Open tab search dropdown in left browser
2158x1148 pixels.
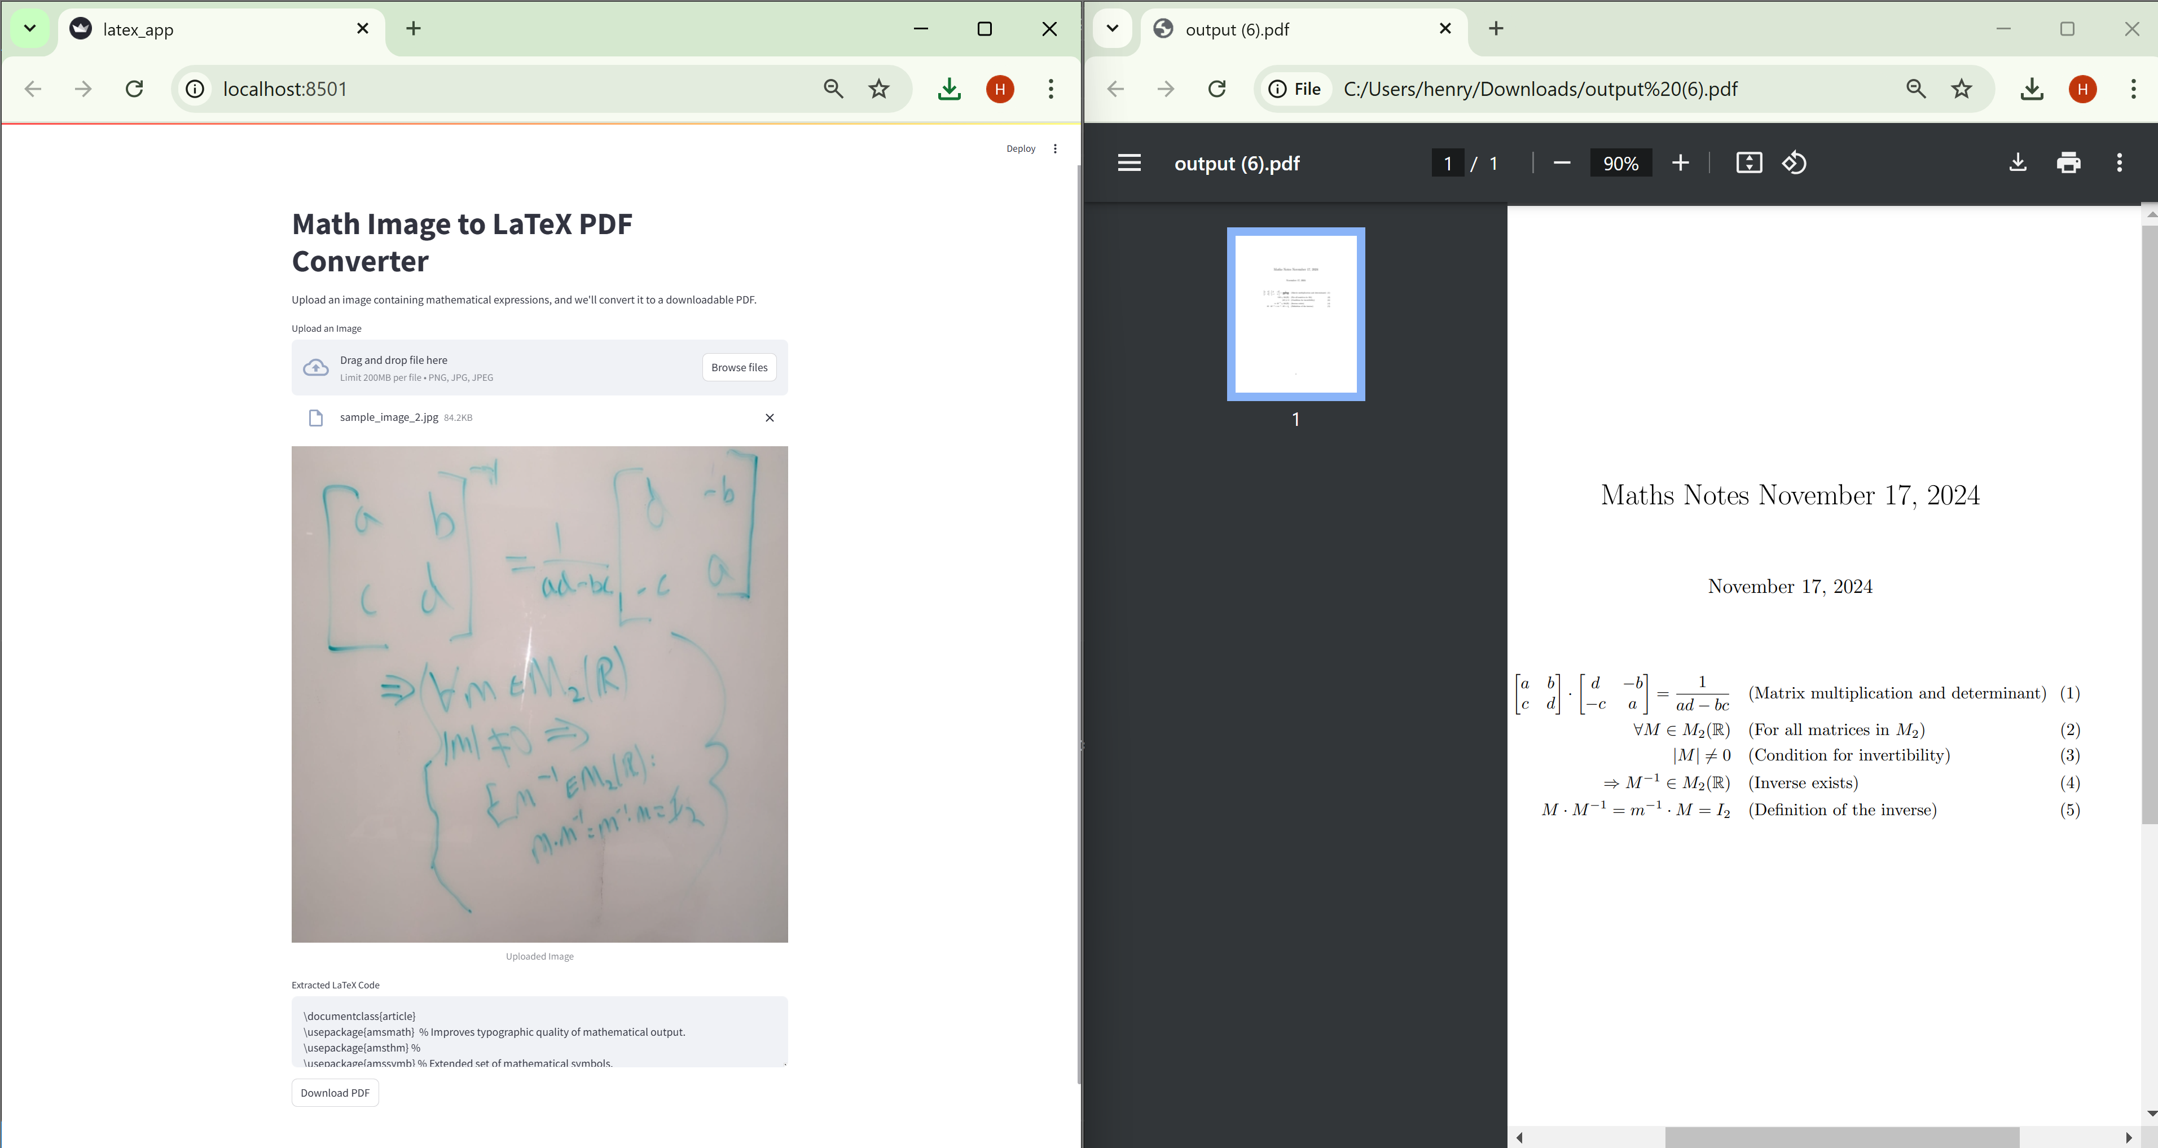pos(30,29)
